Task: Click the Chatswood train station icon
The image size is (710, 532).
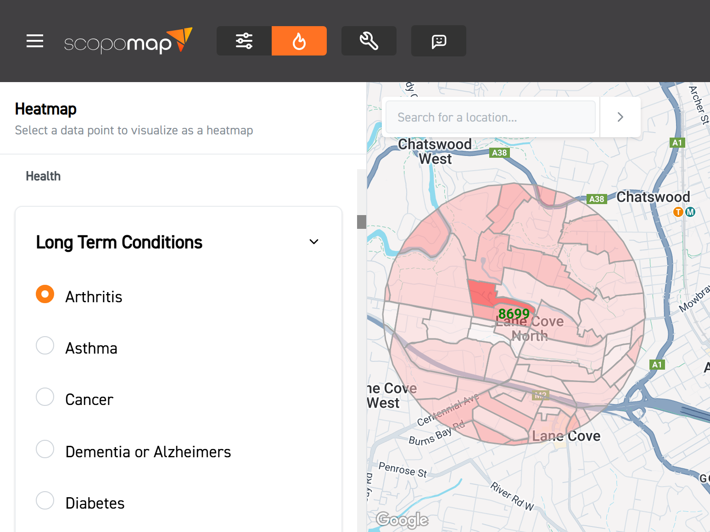Action: 678,212
